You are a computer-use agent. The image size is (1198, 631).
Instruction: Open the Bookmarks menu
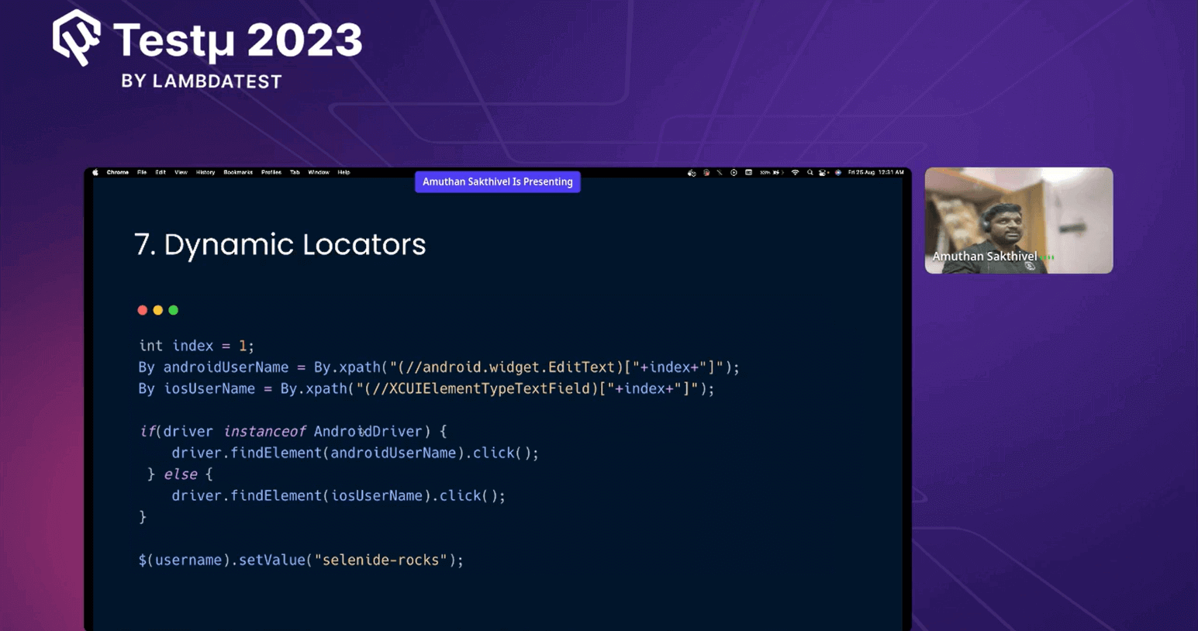click(236, 172)
